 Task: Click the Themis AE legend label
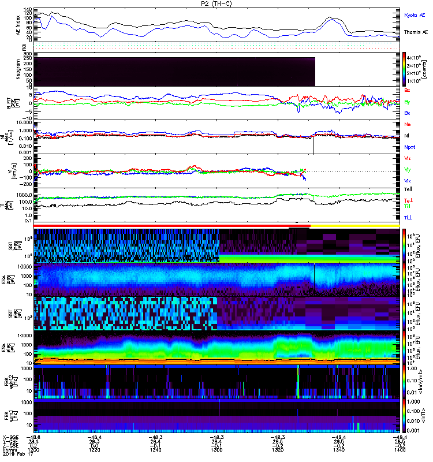(415, 32)
